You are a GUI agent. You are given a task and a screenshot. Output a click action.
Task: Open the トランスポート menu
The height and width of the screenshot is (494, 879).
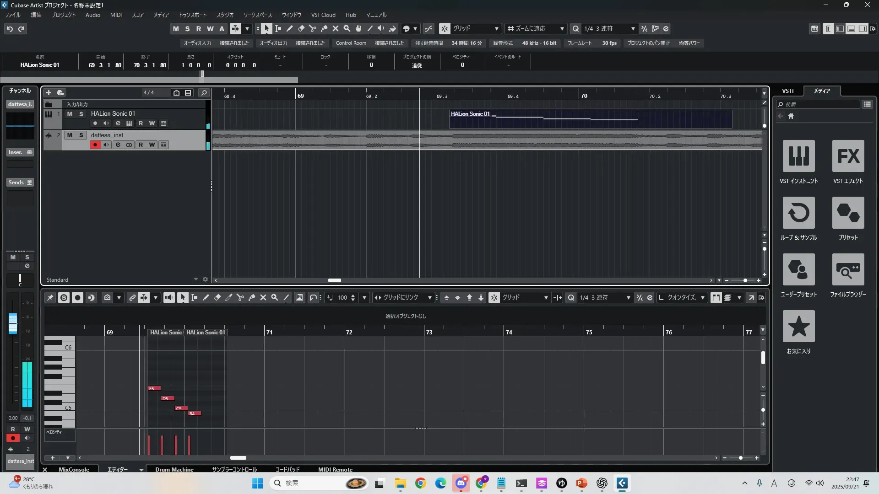pyautogui.click(x=192, y=15)
